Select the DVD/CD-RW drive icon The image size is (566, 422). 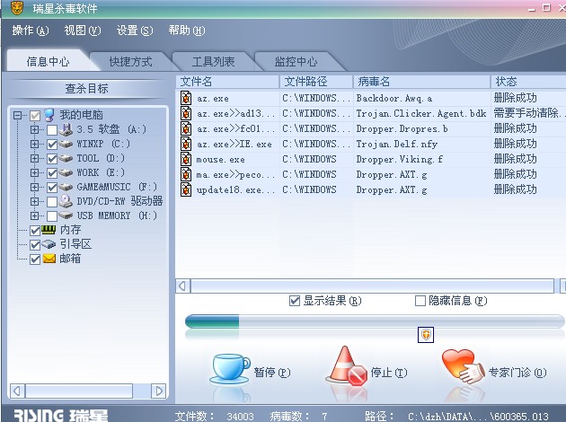click(x=66, y=201)
